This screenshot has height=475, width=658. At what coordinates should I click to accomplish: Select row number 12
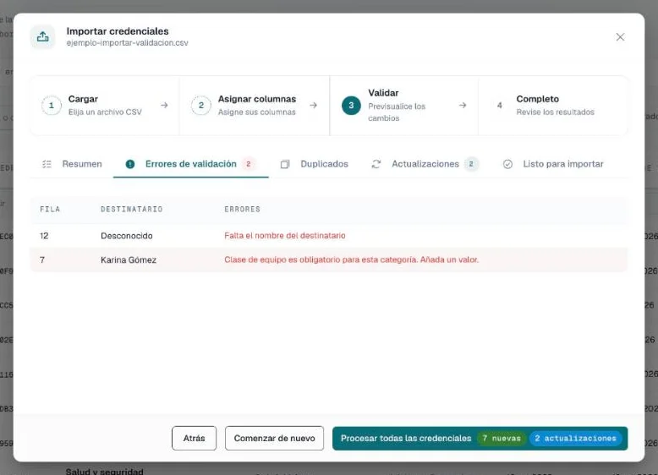pos(44,236)
